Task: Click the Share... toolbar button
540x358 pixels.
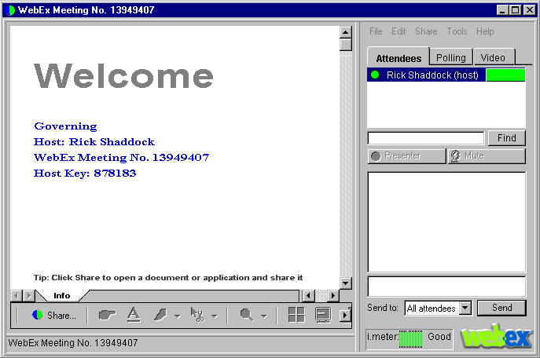Action: (x=53, y=315)
